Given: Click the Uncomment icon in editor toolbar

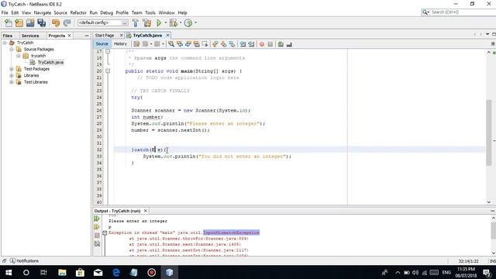Looking at the screenshot, I should 289,44.
